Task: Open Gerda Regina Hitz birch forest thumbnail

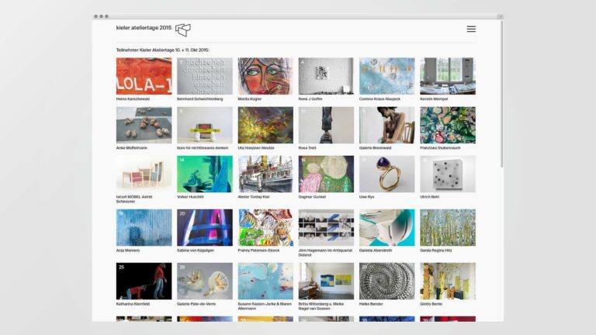Action: (448, 227)
